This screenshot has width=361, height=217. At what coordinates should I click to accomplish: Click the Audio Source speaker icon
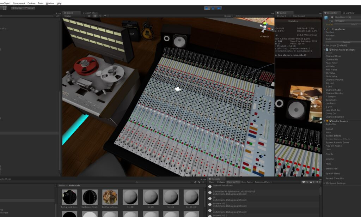pos(327,121)
